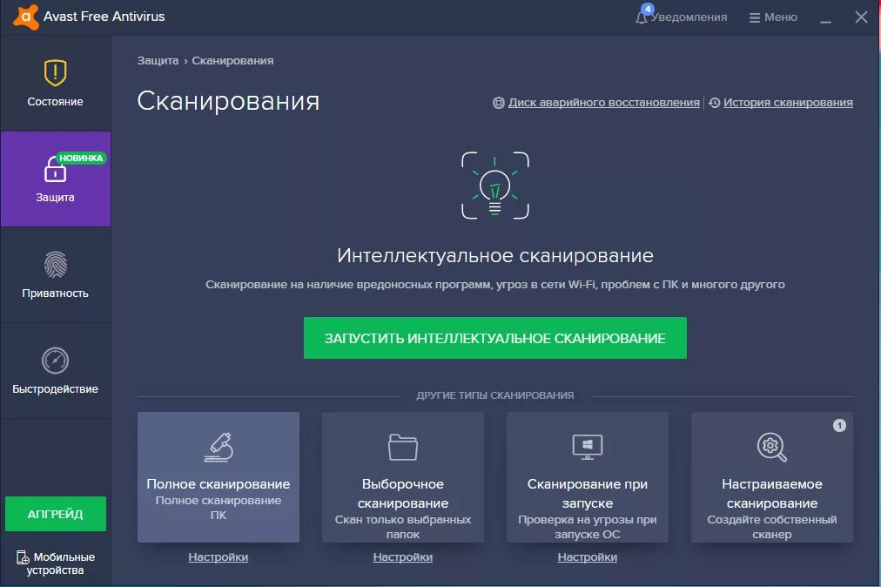
Task: Go to the Состояние shield section
Action: [x=55, y=84]
